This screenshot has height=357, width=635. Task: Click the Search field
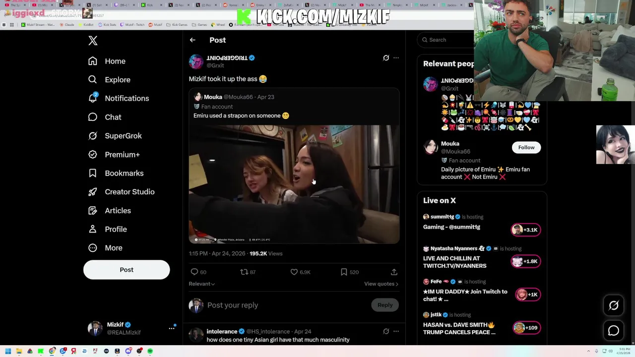pyautogui.click(x=446, y=40)
